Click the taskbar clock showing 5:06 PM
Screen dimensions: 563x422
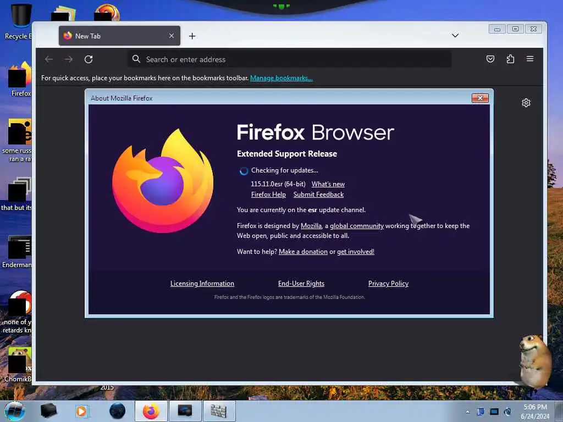point(535,412)
